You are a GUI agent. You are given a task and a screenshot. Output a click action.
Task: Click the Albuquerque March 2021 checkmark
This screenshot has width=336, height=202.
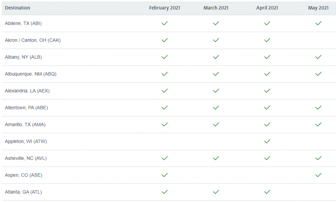[216, 74]
